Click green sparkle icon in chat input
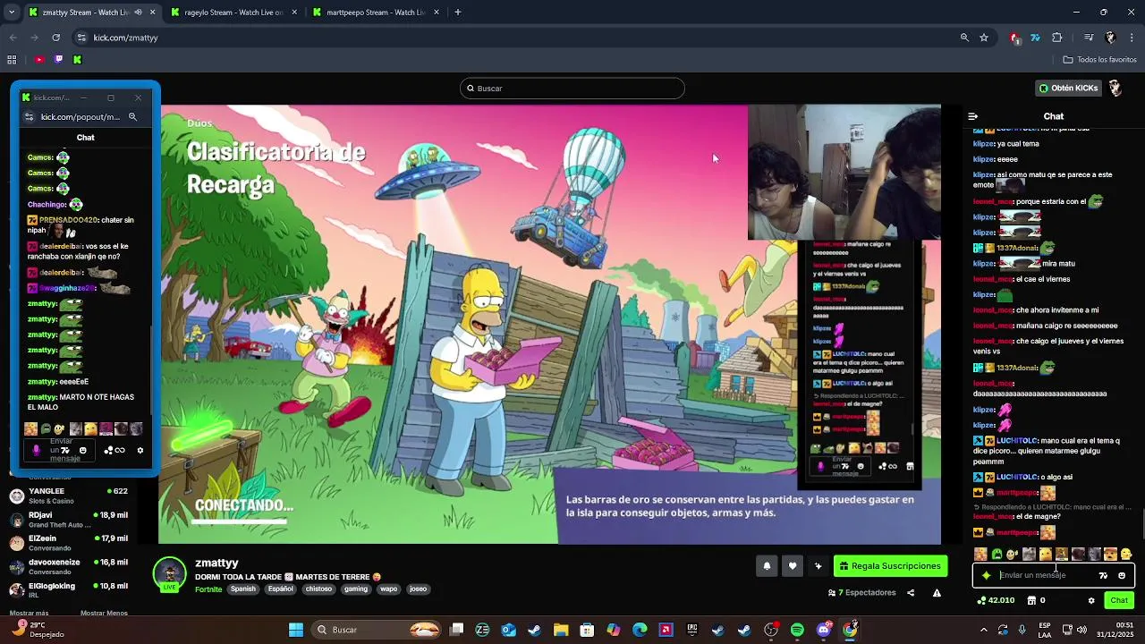This screenshot has height=644, width=1145. pos(987,575)
